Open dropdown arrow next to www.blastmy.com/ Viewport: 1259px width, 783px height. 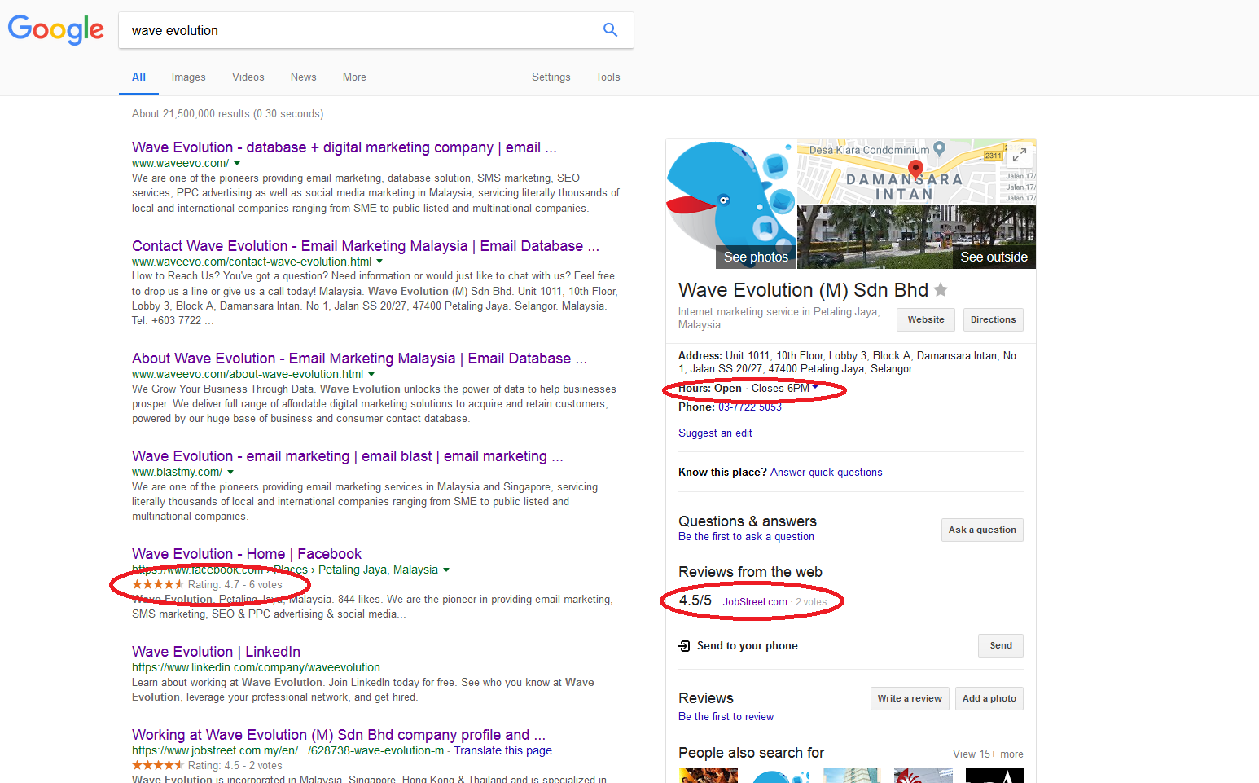[230, 473]
